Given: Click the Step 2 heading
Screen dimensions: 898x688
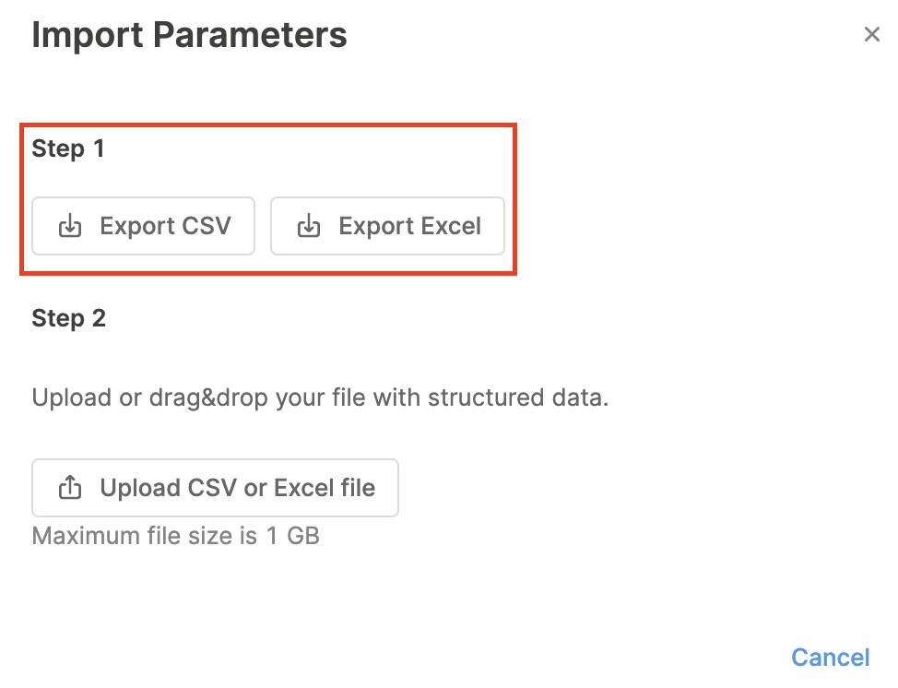Looking at the screenshot, I should pyautogui.click(x=68, y=317).
